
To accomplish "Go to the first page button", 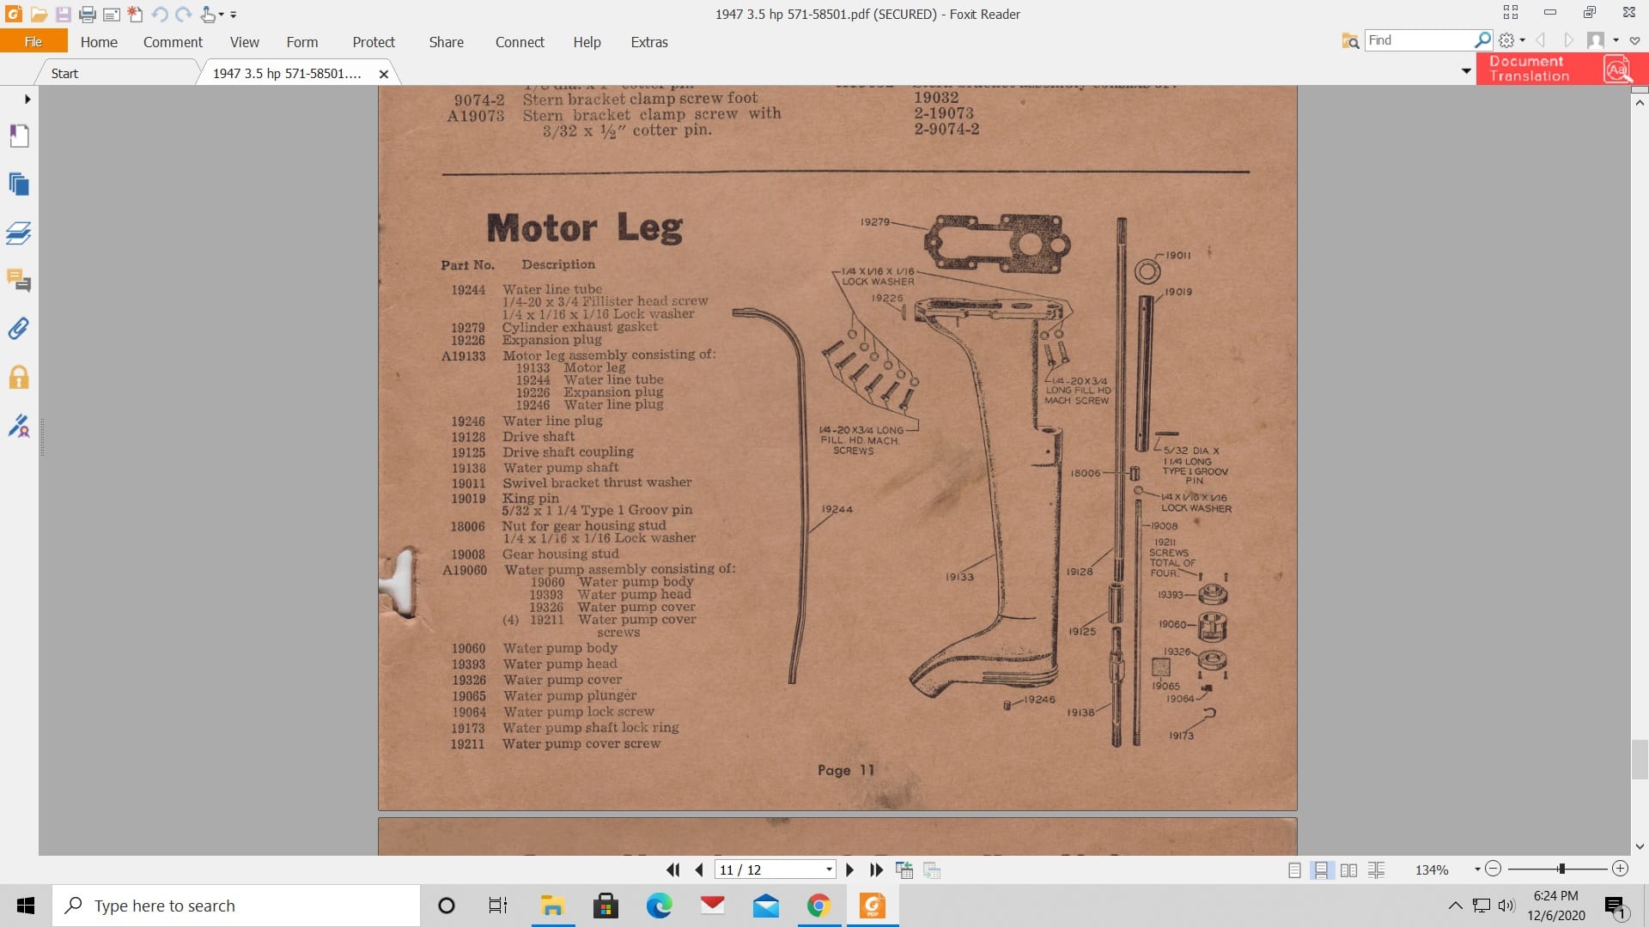I will coord(673,869).
